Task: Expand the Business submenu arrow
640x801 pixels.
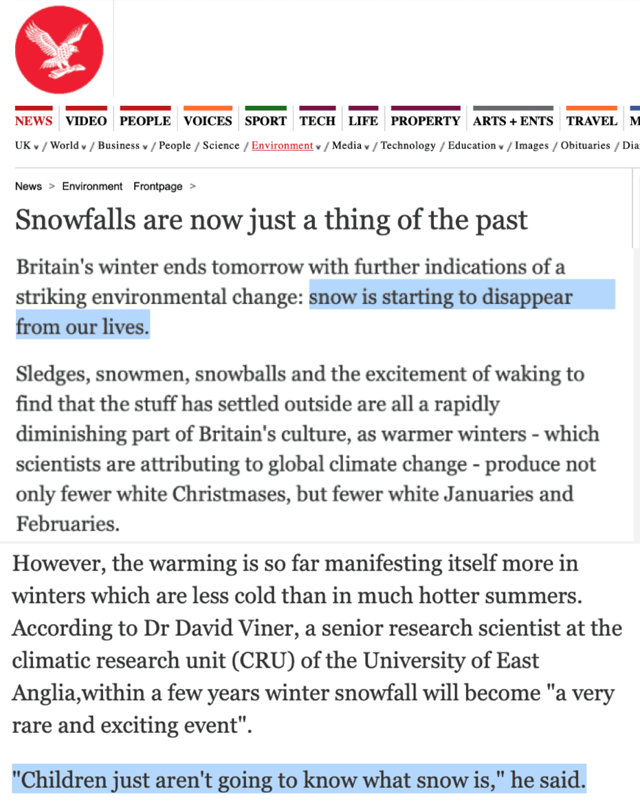Action: point(146,146)
